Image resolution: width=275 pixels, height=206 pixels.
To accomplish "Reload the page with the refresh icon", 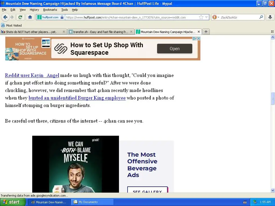I will pyautogui.click(x=20, y=17).
